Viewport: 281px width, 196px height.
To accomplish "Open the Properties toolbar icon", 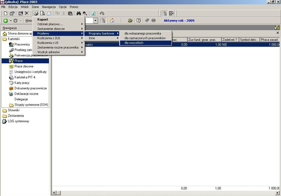I will (x=12, y=13).
